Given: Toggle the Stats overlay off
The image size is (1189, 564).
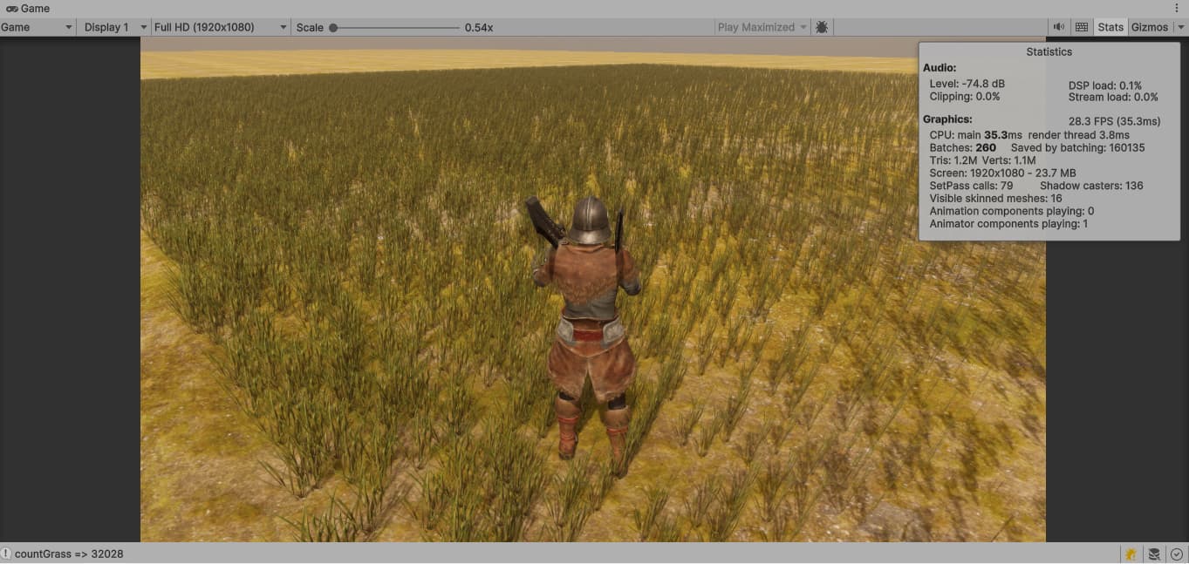Looking at the screenshot, I should click(1110, 27).
